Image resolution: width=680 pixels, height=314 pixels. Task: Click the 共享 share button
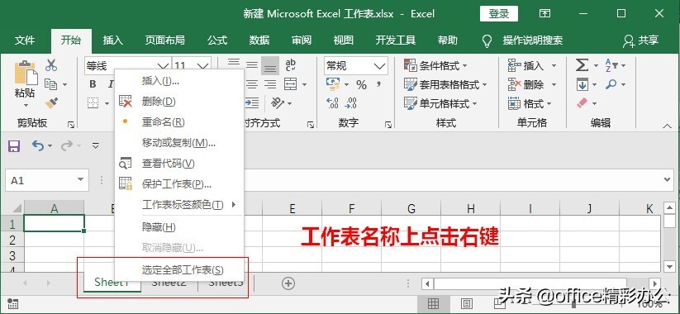(x=641, y=40)
